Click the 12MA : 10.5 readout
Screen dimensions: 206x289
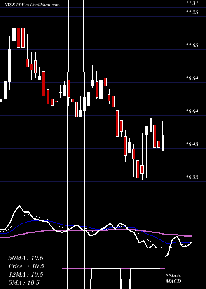click(x=26, y=275)
